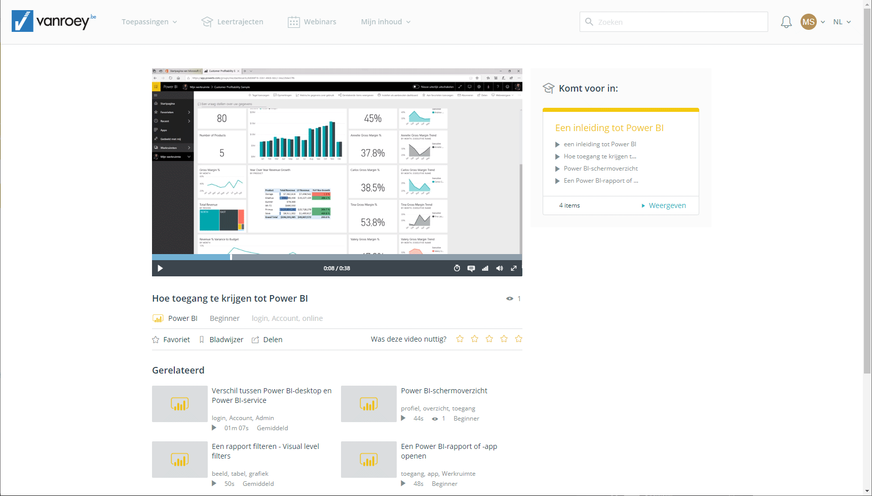Expand the user account chevron

click(x=823, y=22)
